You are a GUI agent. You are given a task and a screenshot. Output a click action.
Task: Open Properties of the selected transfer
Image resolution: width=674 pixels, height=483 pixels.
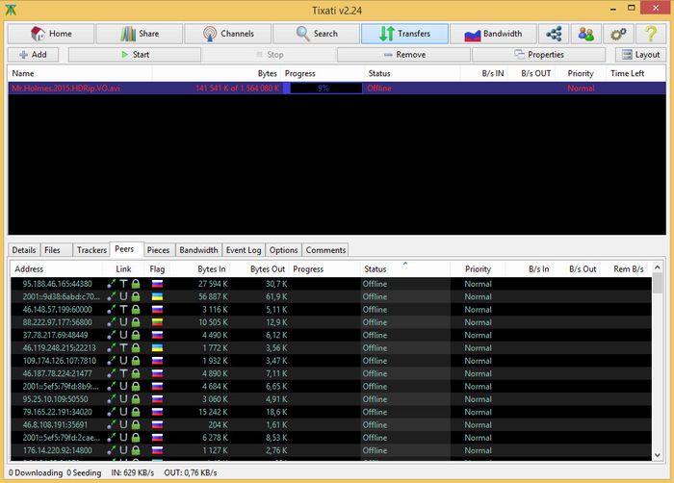pos(538,55)
